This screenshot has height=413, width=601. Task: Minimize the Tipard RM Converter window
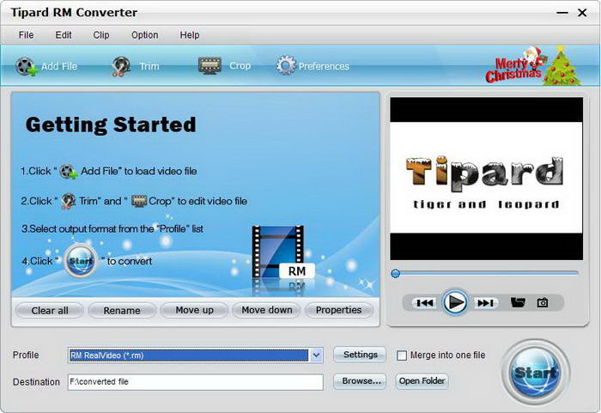(562, 13)
